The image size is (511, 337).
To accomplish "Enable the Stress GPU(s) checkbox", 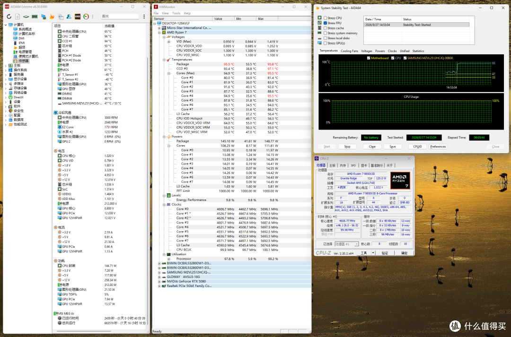I will pyautogui.click(x=325, y=43).
